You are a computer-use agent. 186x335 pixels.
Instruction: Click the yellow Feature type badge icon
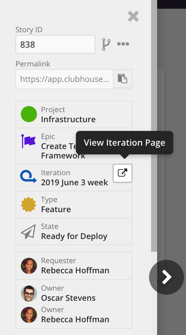pyautogui.click(x=29, y=204)
